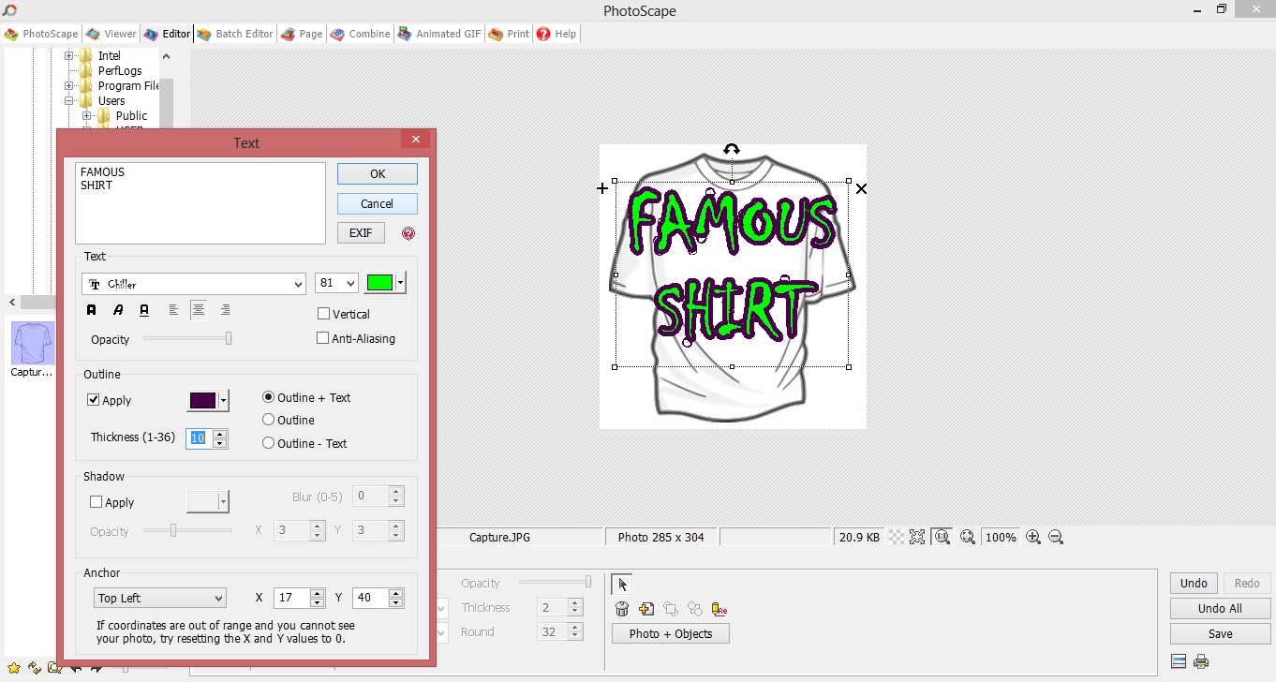The image size is (1276, 682).
Task: Select the arrow pointer object tool
Action: [623, 585]
